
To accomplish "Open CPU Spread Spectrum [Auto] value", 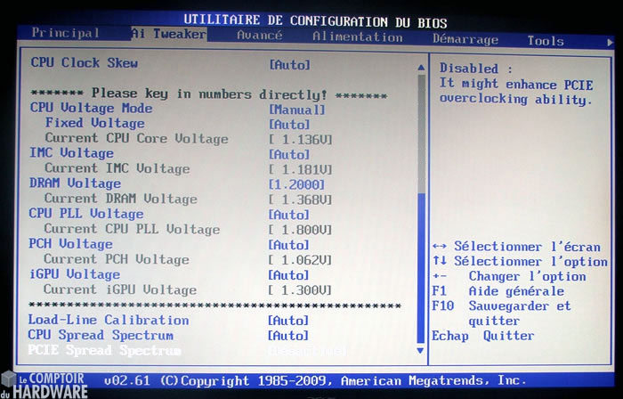I will [x=288, y=336].
